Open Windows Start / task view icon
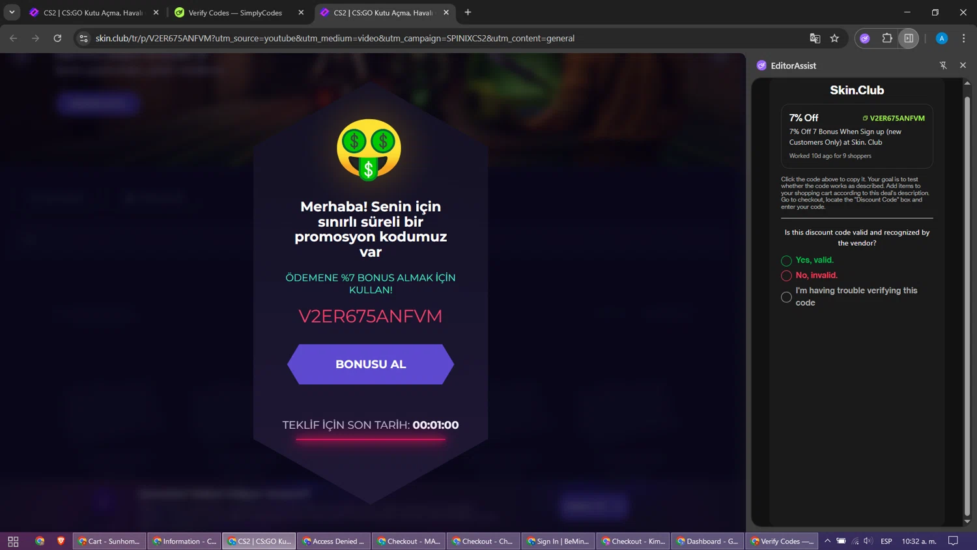The width and height of the screenshot is (977, 550). tap(13, 541)
